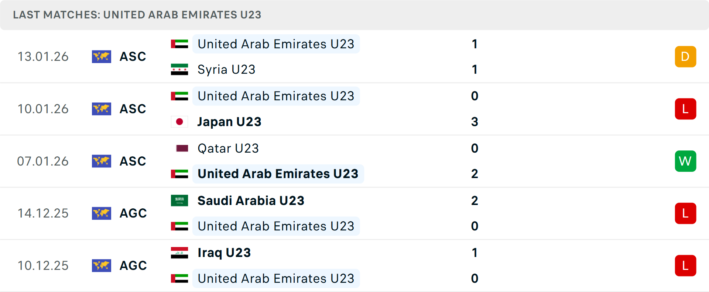Open the Qatar U23 team link
Screen dimensions: 709x292
[x=228, y=148]
